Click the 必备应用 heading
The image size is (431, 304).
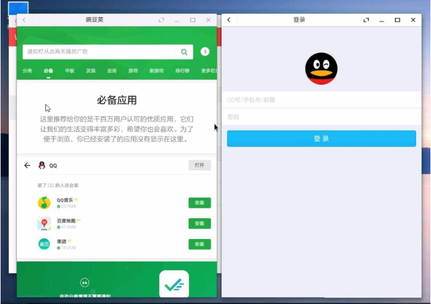[x=117, y=100]
